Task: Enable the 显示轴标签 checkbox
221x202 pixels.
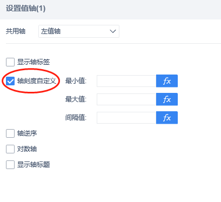Action: coord(10,62)
